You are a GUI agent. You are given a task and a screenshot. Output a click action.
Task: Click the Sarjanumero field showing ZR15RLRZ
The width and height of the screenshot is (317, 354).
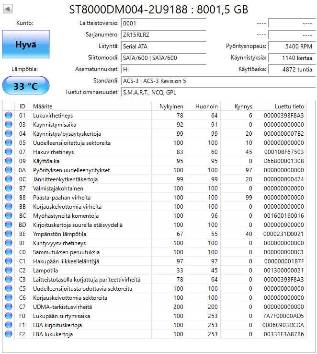point(163,35)
